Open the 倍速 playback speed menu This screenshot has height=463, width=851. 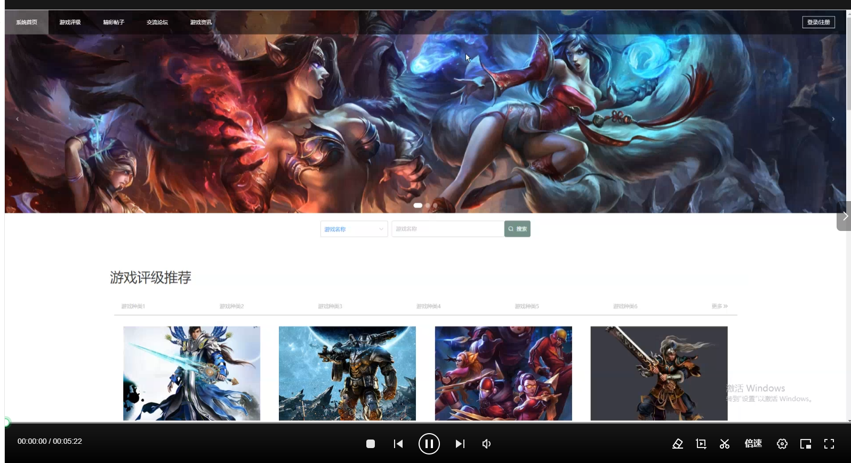click(x=753, y=444)
